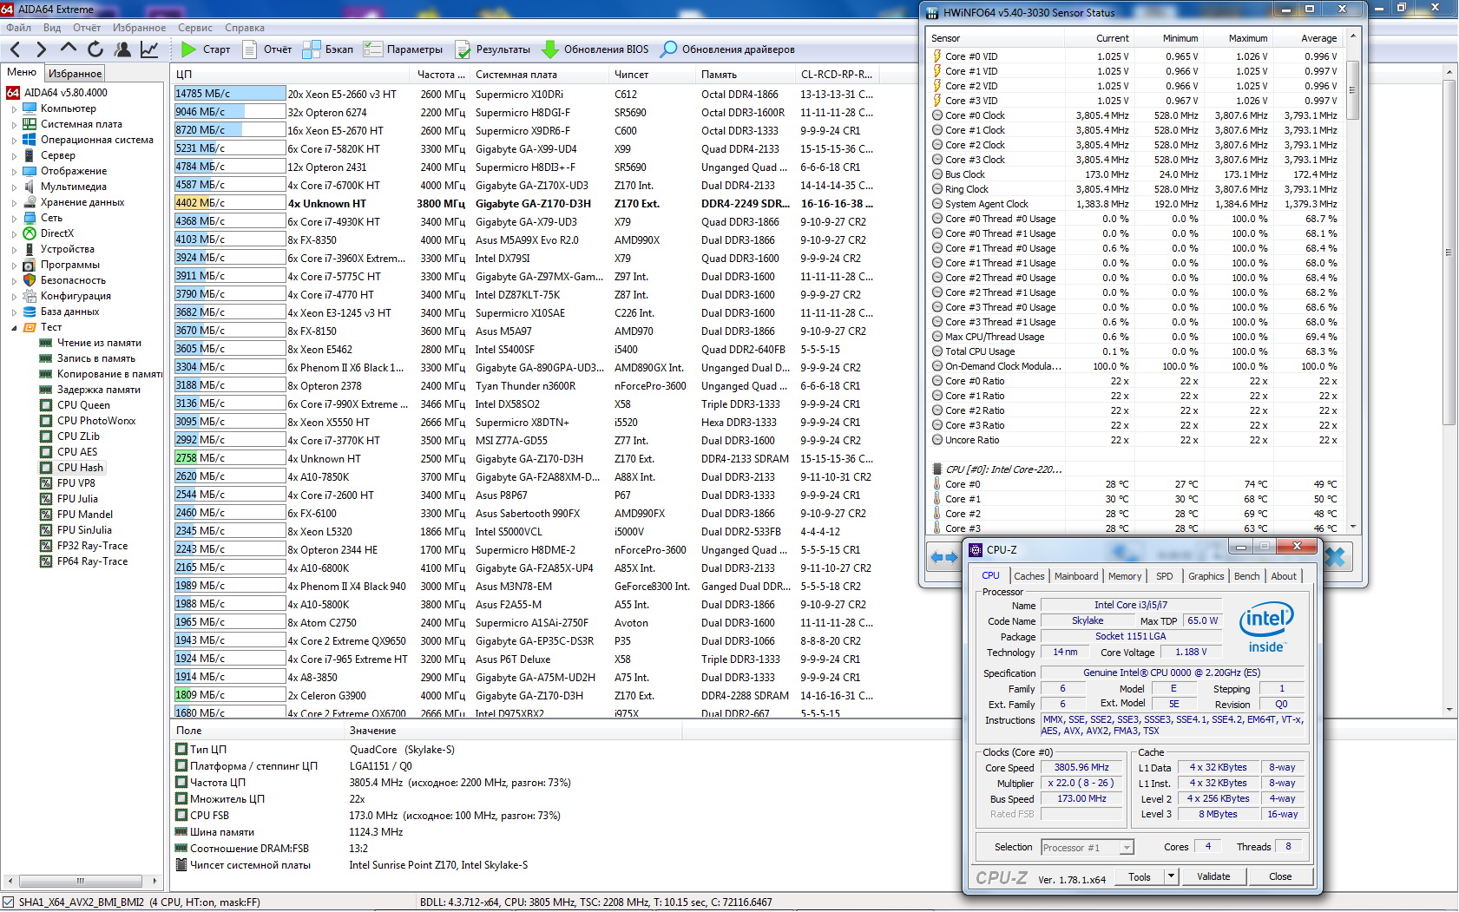Open the Processor #1 selection dropdown
The height and width of the screenshot is (912, 1459).
tap(1088, 848)
